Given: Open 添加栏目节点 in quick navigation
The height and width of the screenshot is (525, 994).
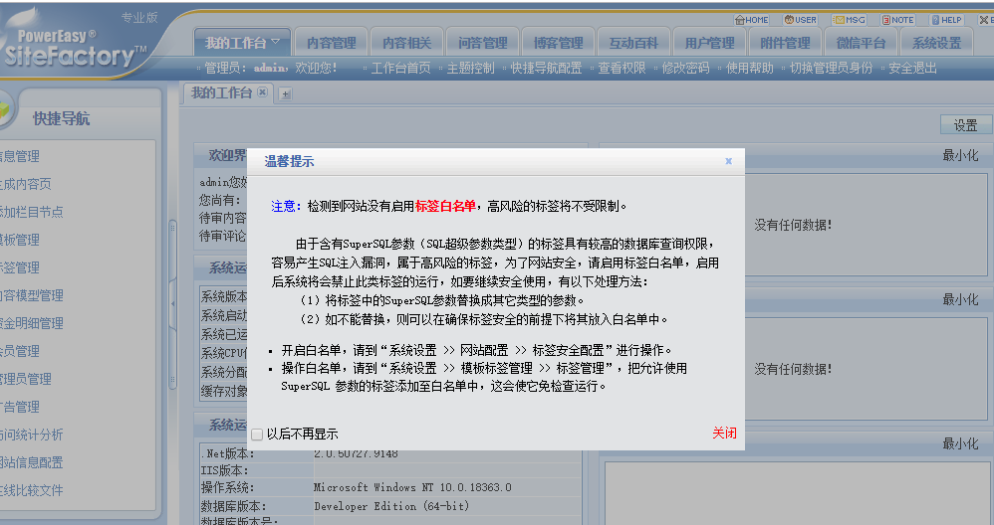Looking at the screenshot, I should point(32,212).
